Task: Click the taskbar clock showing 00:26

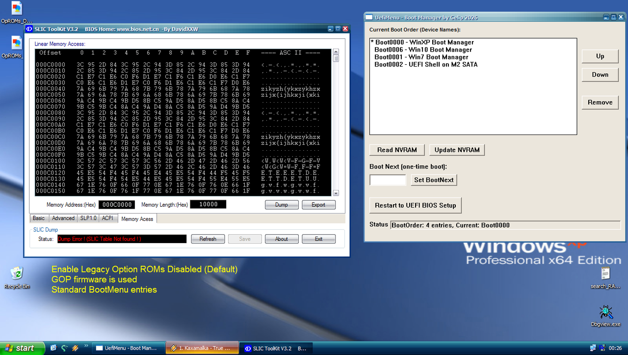Action: (x=615, y=348)
